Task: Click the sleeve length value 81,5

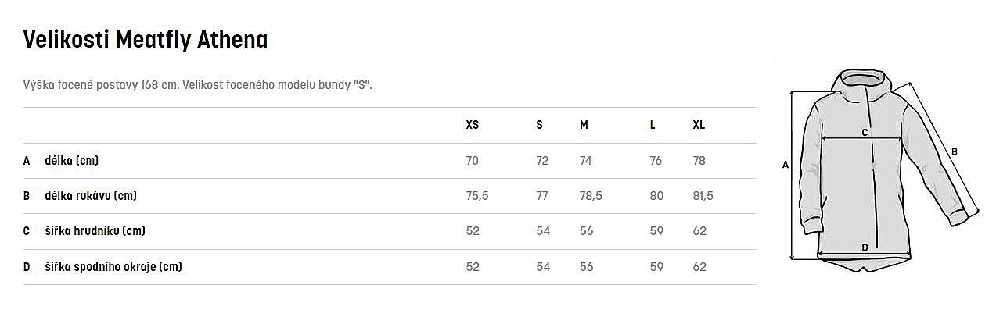Action: pos(703,196)
